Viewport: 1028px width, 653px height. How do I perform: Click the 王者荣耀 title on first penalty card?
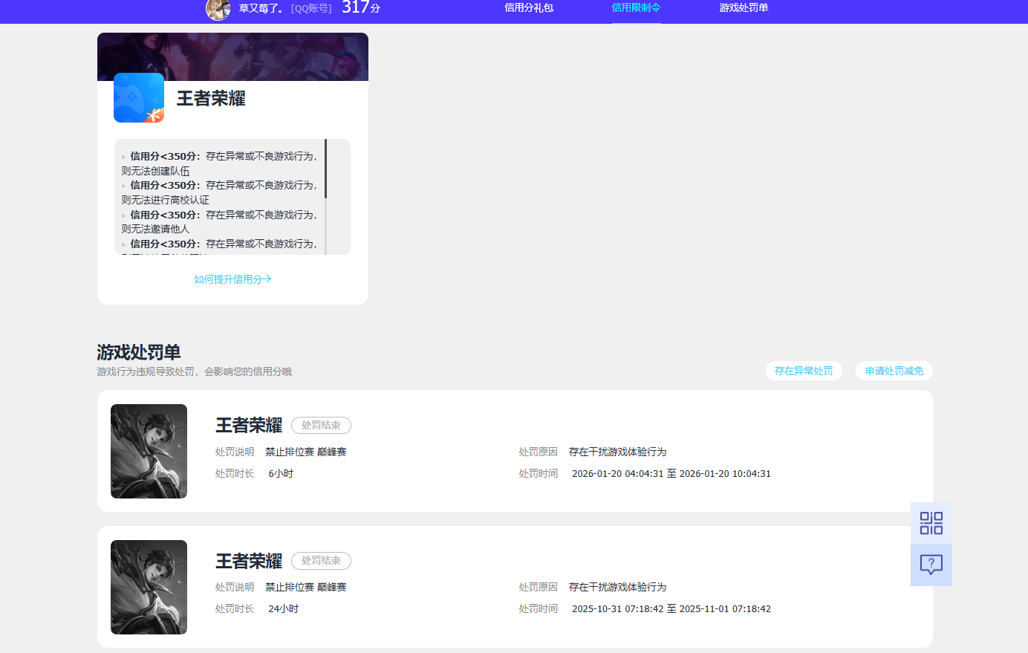249,424
